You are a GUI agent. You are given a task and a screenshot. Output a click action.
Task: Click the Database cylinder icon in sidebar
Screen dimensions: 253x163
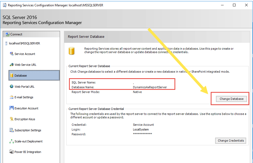(x=12, y=76)
